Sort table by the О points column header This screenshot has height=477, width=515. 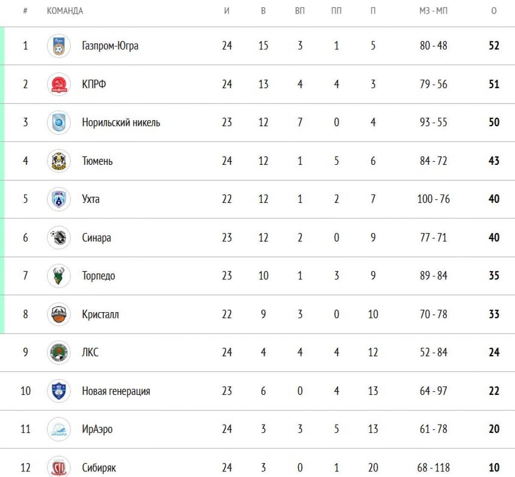[x=494, y=11]
